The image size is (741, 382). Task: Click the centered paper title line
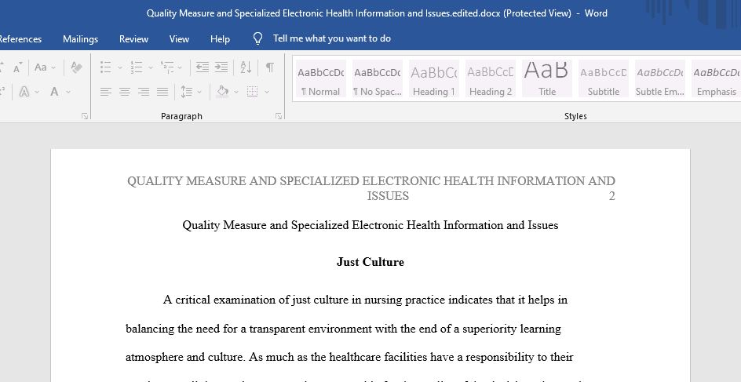click(370, 225)
